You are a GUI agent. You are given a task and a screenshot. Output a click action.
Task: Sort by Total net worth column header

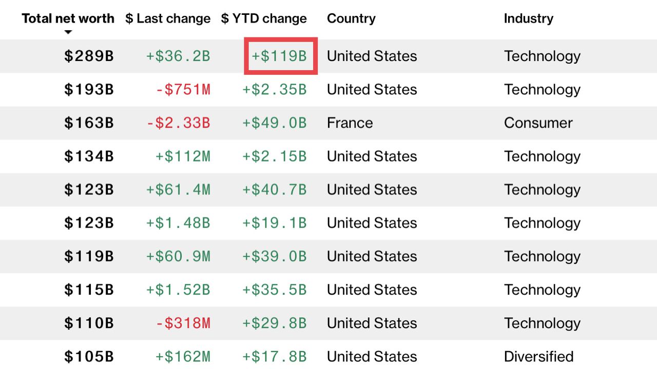68,18
